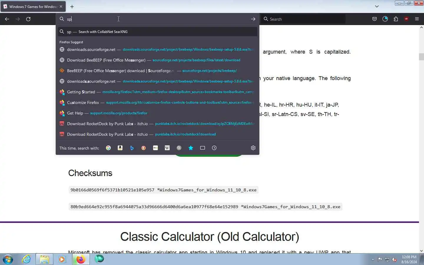This screenshot has height=265, width=424.
Task: Search this time with Bing
Action: click(x=132, y=148)
